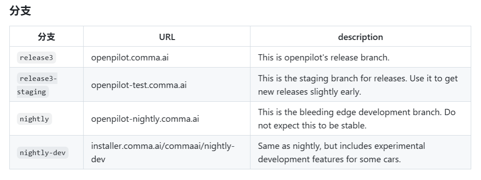
Task: Select the release3 branch code label
Action: click(x=37, y=57)
